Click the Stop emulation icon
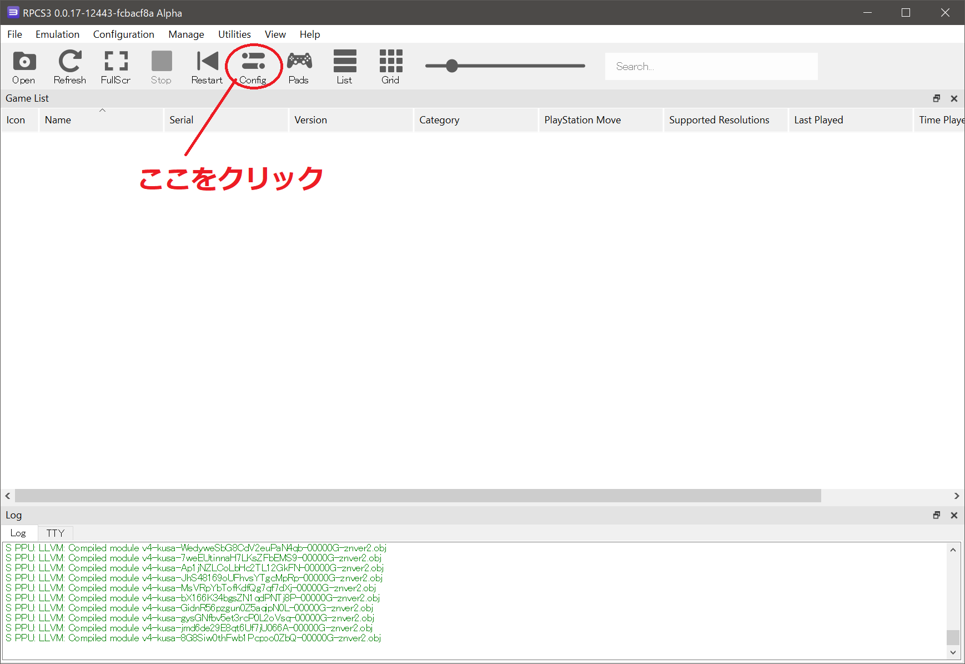This screenshot has height=664, width=965. (162, 67)
